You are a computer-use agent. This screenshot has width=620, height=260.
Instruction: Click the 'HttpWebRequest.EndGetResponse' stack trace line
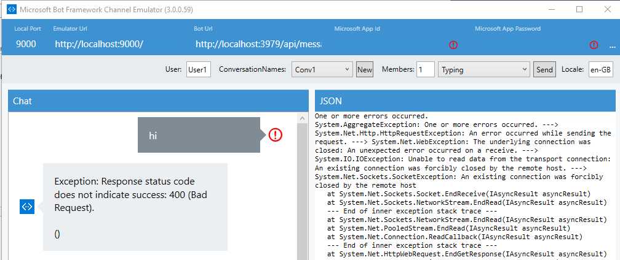pyautogui.click(x=467, y=254)
